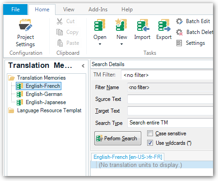Click the Perform Search button
218x181 pixels.
click(x=118, y=138)
